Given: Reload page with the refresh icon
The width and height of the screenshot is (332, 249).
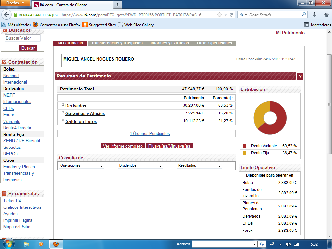Looking at the screenshot, I should (231, 15).
